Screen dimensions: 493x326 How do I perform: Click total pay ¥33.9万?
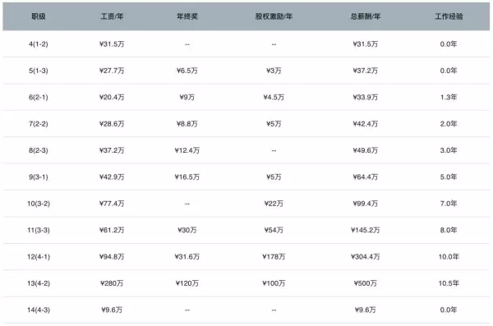[x=366, y=97]
